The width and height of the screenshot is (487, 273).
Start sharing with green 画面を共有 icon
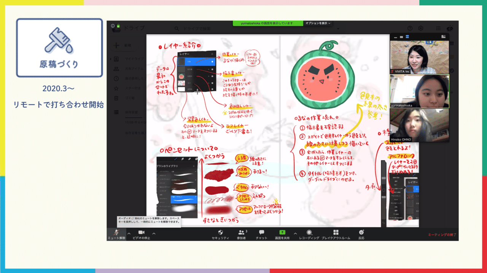point(282,232)
